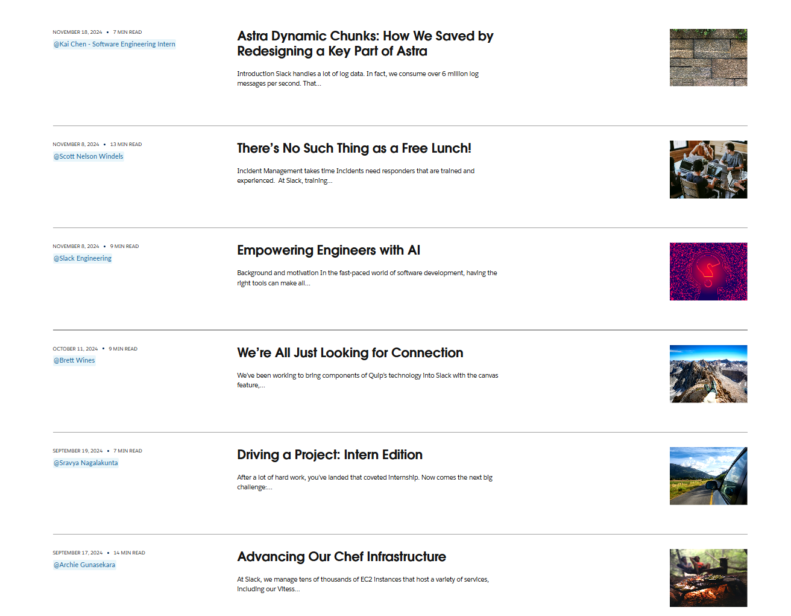Click the red lightbulb AI thumbnail

click(x=708, y=271)
